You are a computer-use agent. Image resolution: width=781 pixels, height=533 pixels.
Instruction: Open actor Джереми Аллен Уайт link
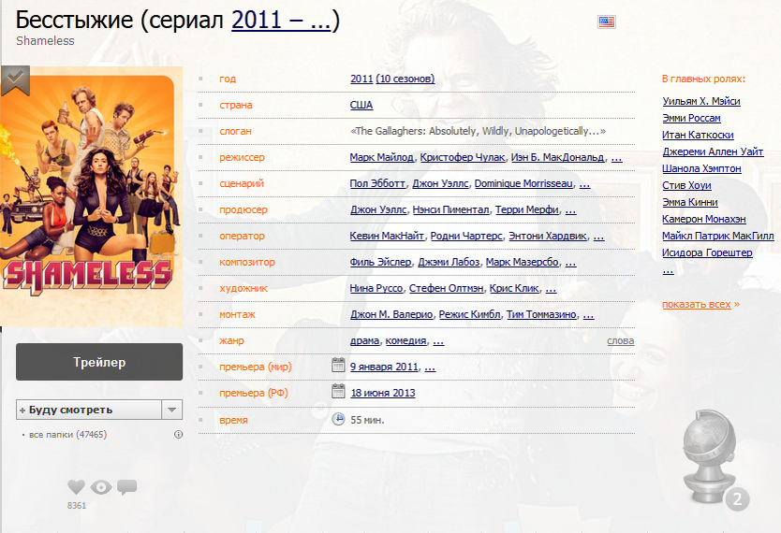click(x=713, y=151)
